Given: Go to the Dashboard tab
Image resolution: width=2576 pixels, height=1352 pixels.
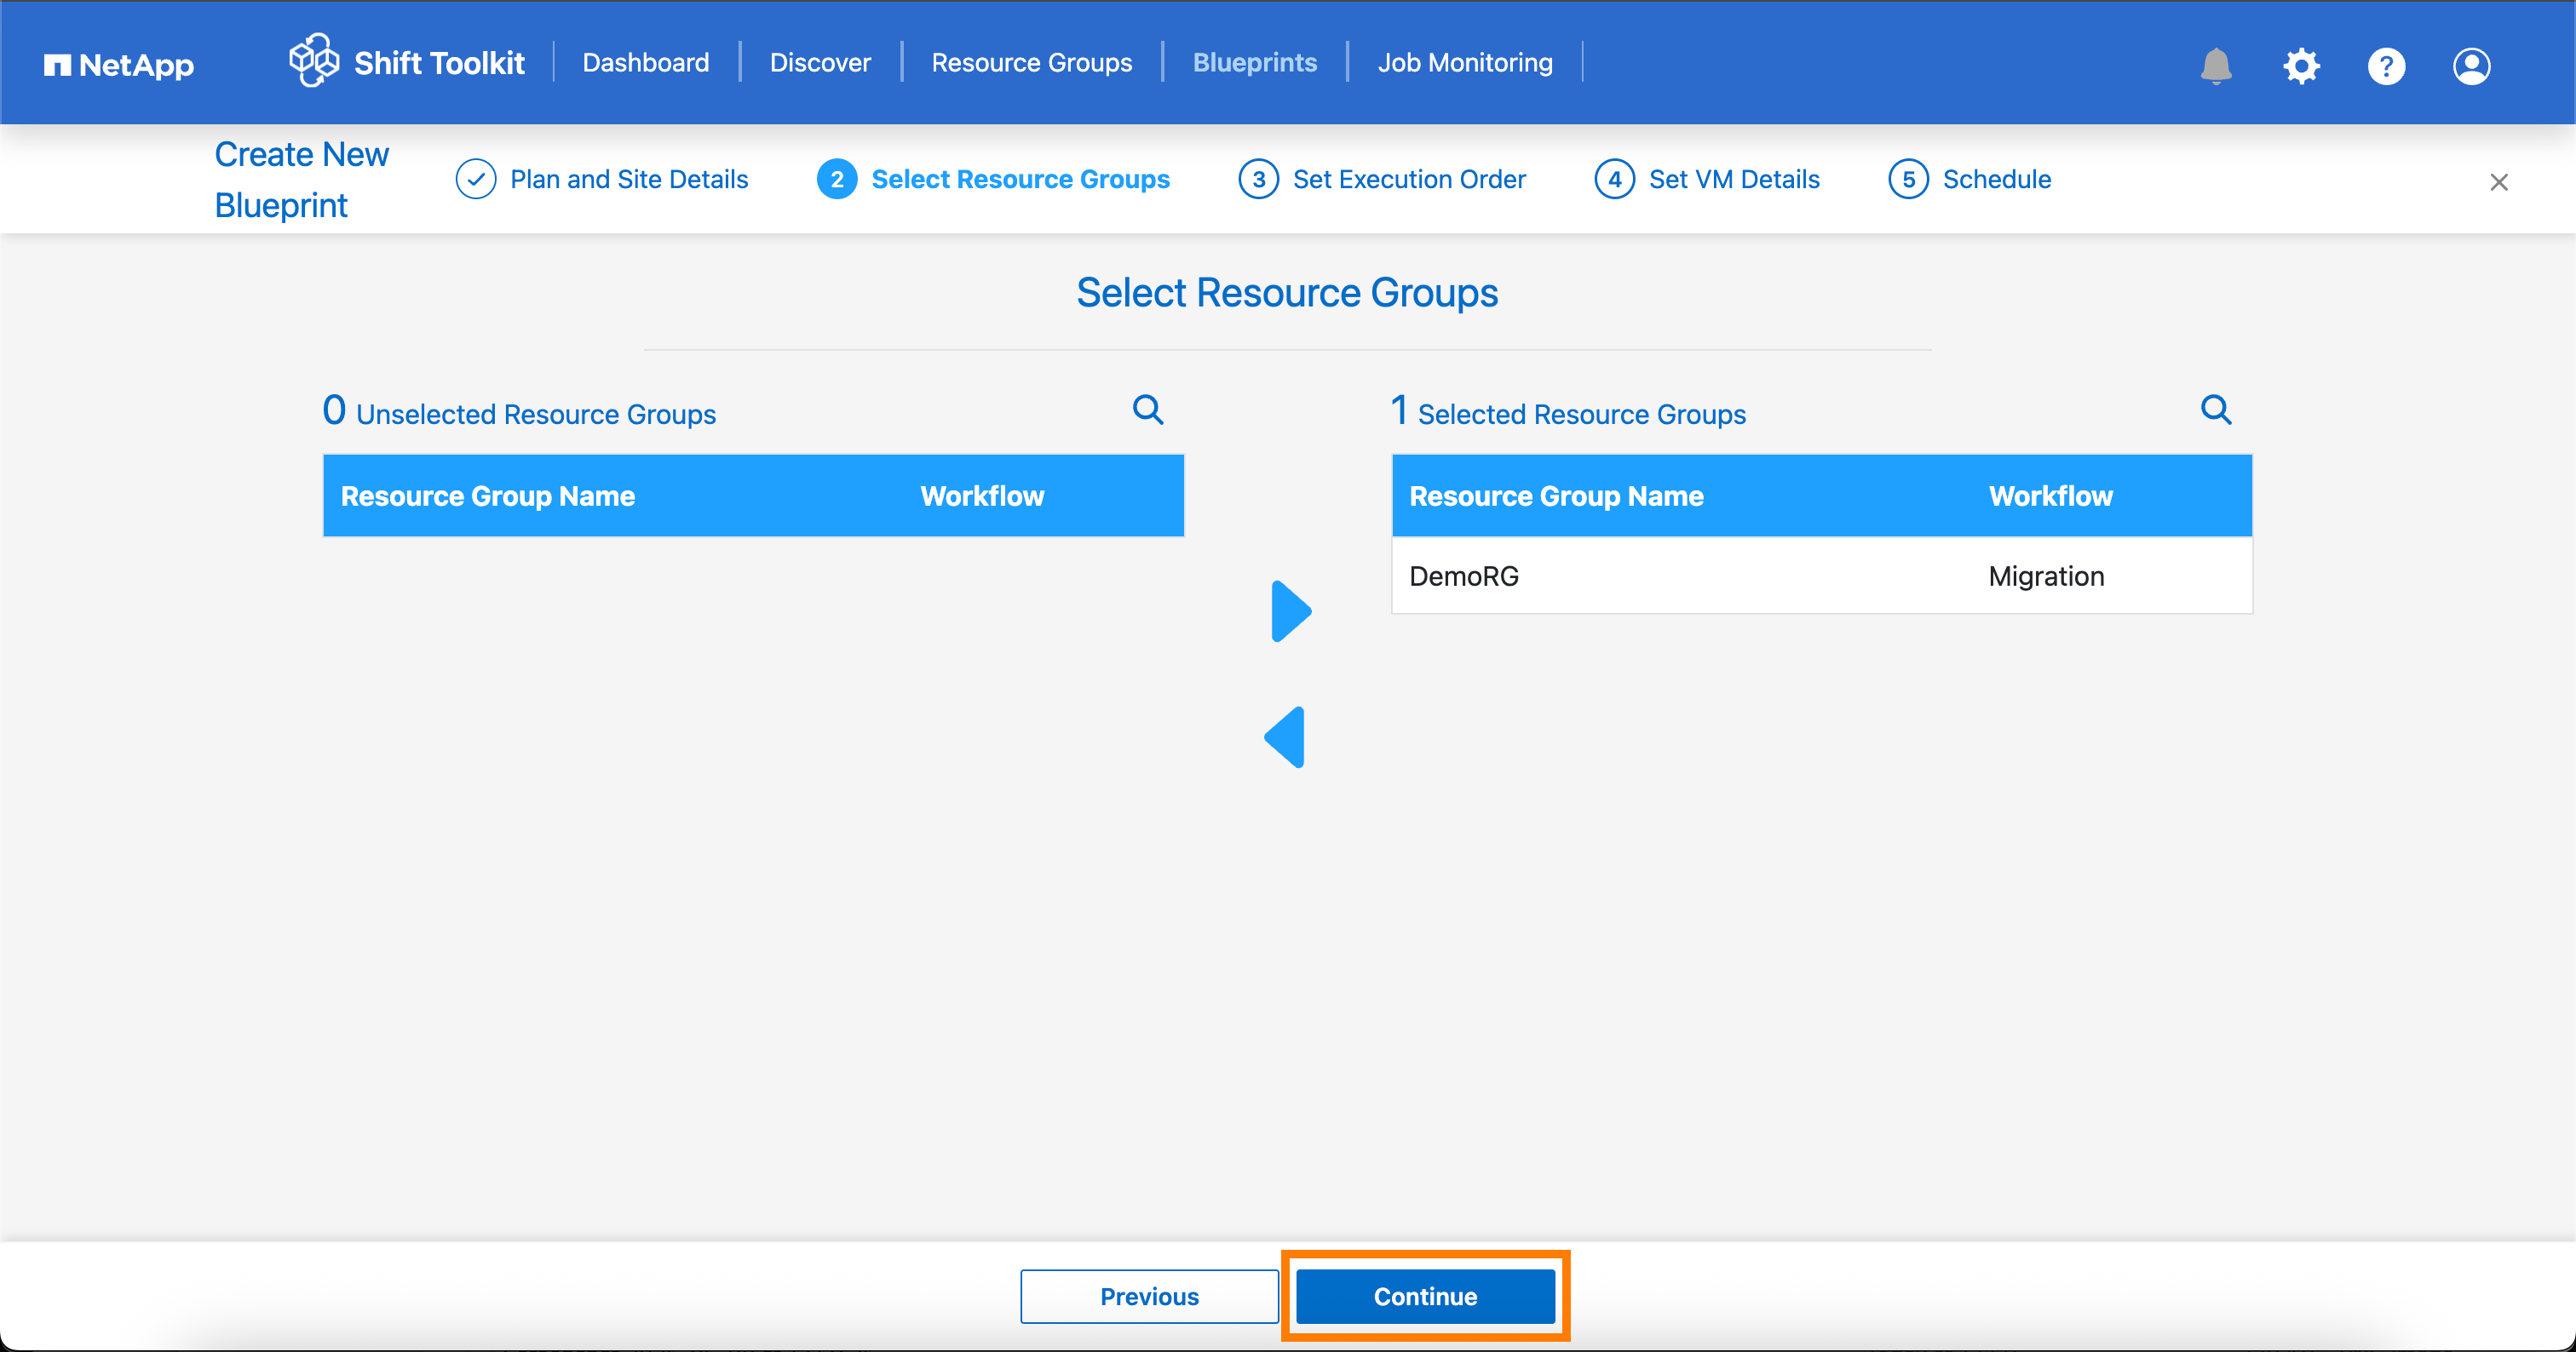Looking at the screenshot, I should 646,63.
